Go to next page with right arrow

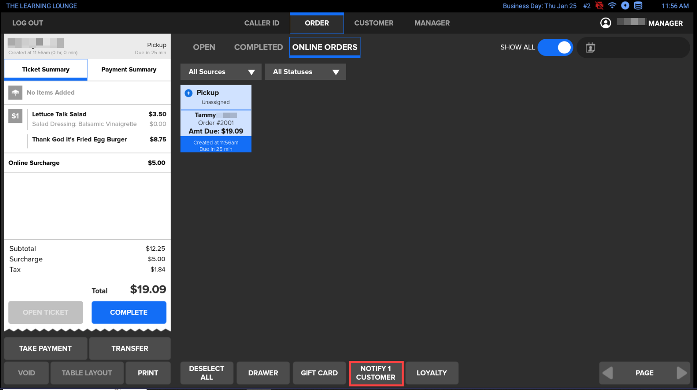click(681, 373)
